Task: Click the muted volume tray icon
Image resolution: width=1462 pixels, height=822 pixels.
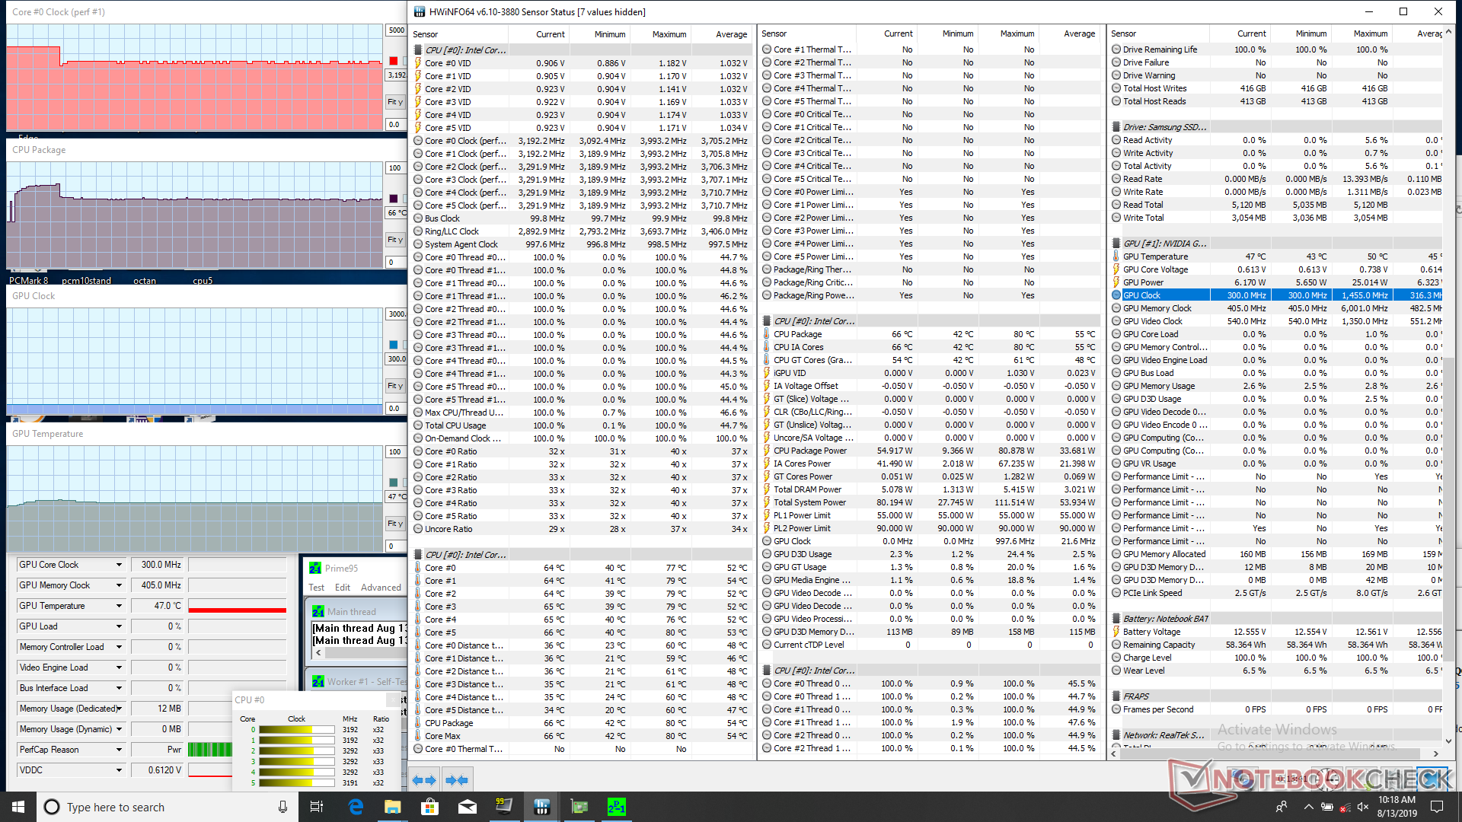Action: (1362, 807)
